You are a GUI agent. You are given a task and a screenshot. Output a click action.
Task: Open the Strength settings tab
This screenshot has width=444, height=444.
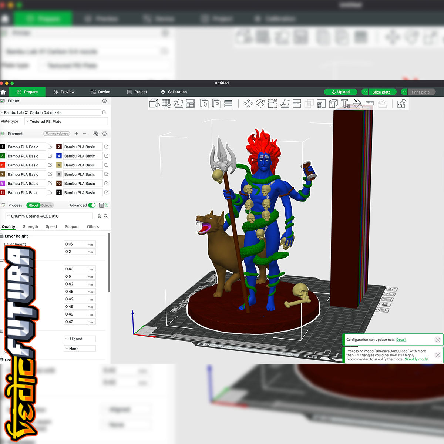[30, 227]
